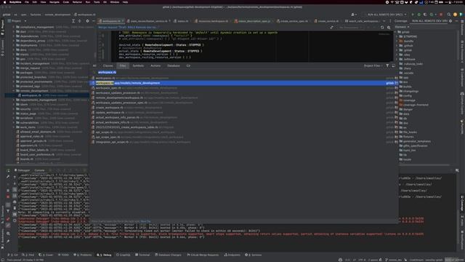This screenshot has height=262, width=465.
Task: Click the search icon above the editor
Action: [389, 28]
